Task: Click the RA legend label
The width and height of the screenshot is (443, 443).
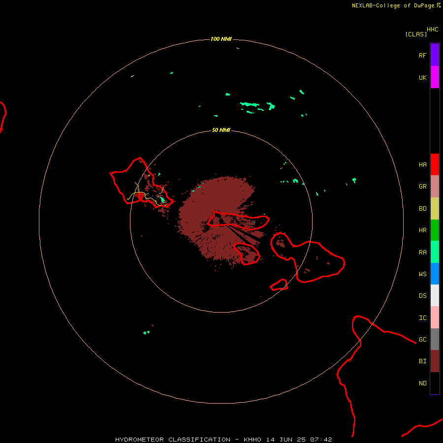Action: 422,253
